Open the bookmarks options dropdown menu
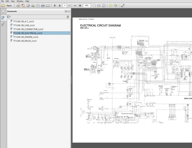Screen dimensions: 192x148 point(9,17)
